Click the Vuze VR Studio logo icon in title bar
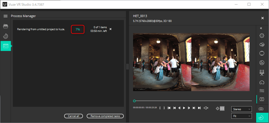 [x=5, y=5]
